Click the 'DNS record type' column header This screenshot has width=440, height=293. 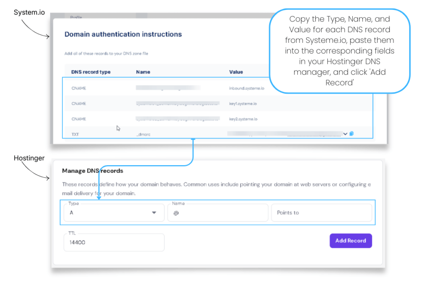tap(89, 72)
